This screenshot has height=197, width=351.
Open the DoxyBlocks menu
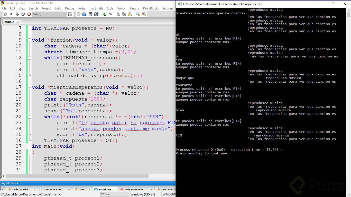click(x=151, y=8)
